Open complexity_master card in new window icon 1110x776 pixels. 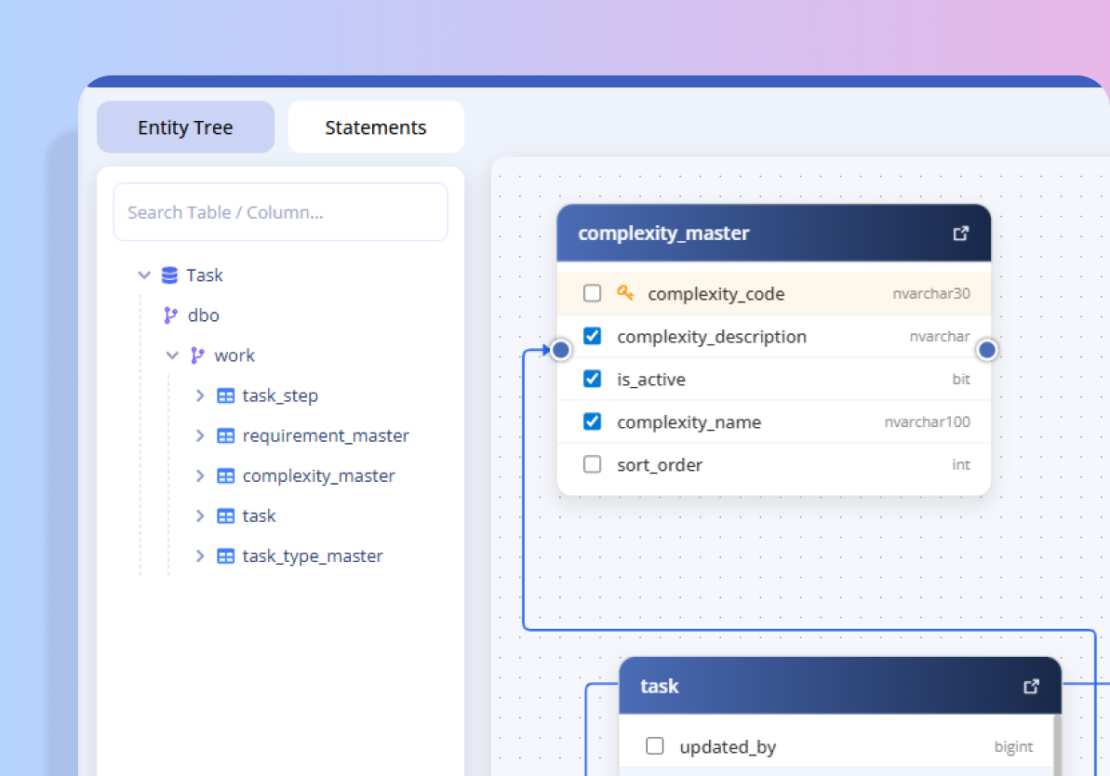click(960, 233)
